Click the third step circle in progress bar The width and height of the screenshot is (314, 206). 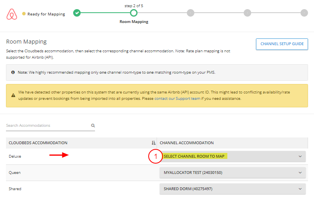(190, 13)
